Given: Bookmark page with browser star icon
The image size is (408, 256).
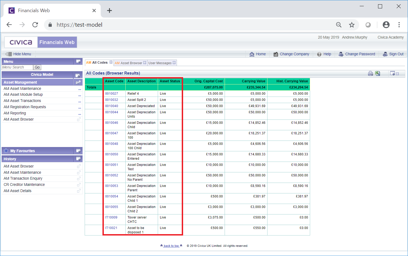Looking at the screenshot, I should pos(352,25).
